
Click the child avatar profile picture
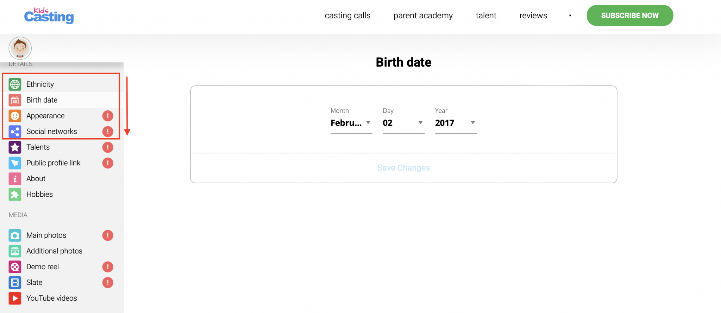20,48
